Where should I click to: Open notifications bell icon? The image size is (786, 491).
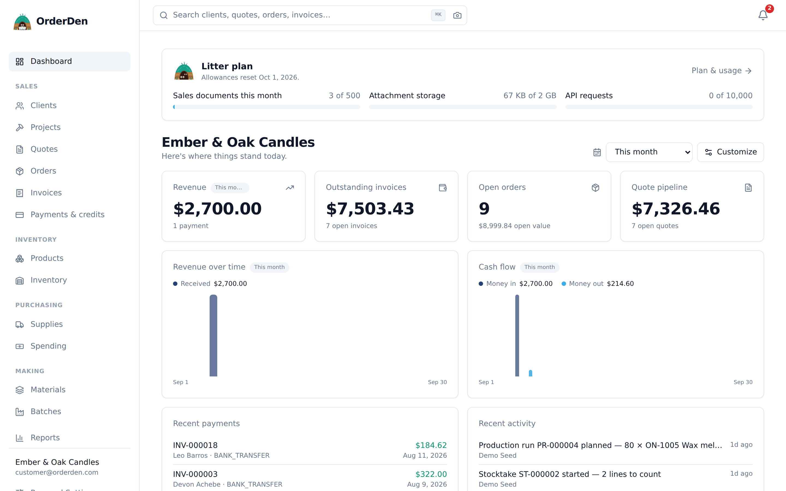pyautogui.click(x=763, y=15)
